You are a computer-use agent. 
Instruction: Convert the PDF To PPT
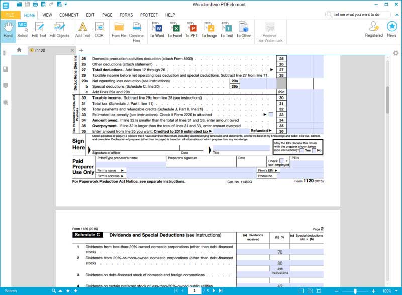point(191,30)
